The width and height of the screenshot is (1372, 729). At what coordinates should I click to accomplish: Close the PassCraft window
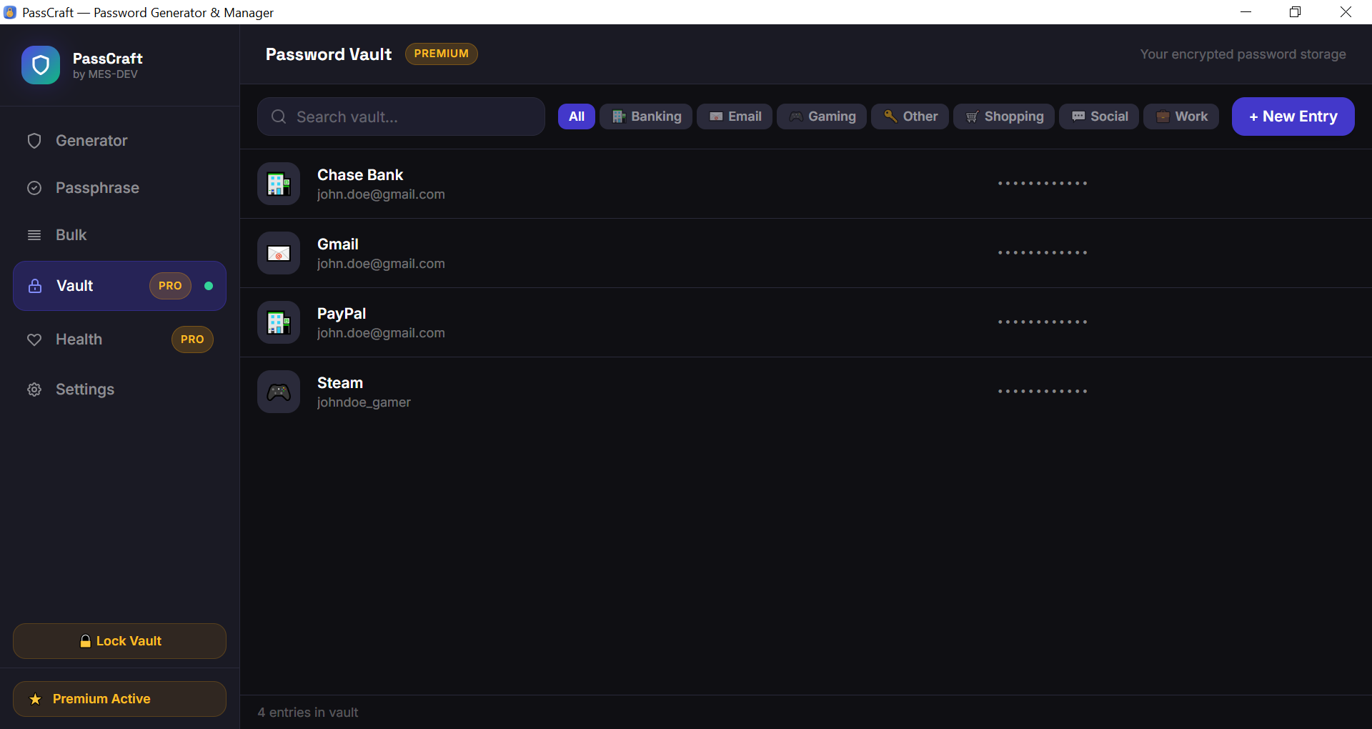(1346, 12)
